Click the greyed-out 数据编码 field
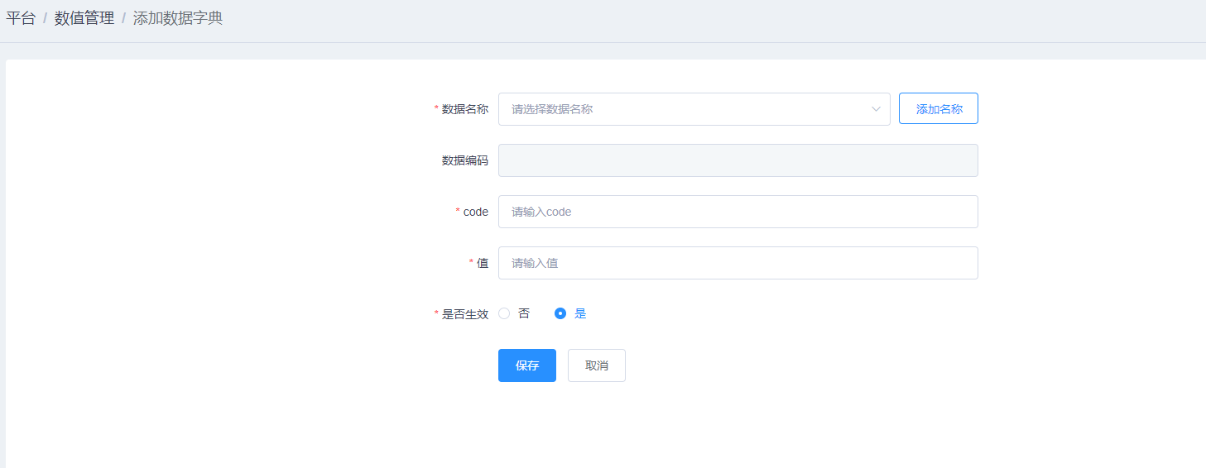 738,160
